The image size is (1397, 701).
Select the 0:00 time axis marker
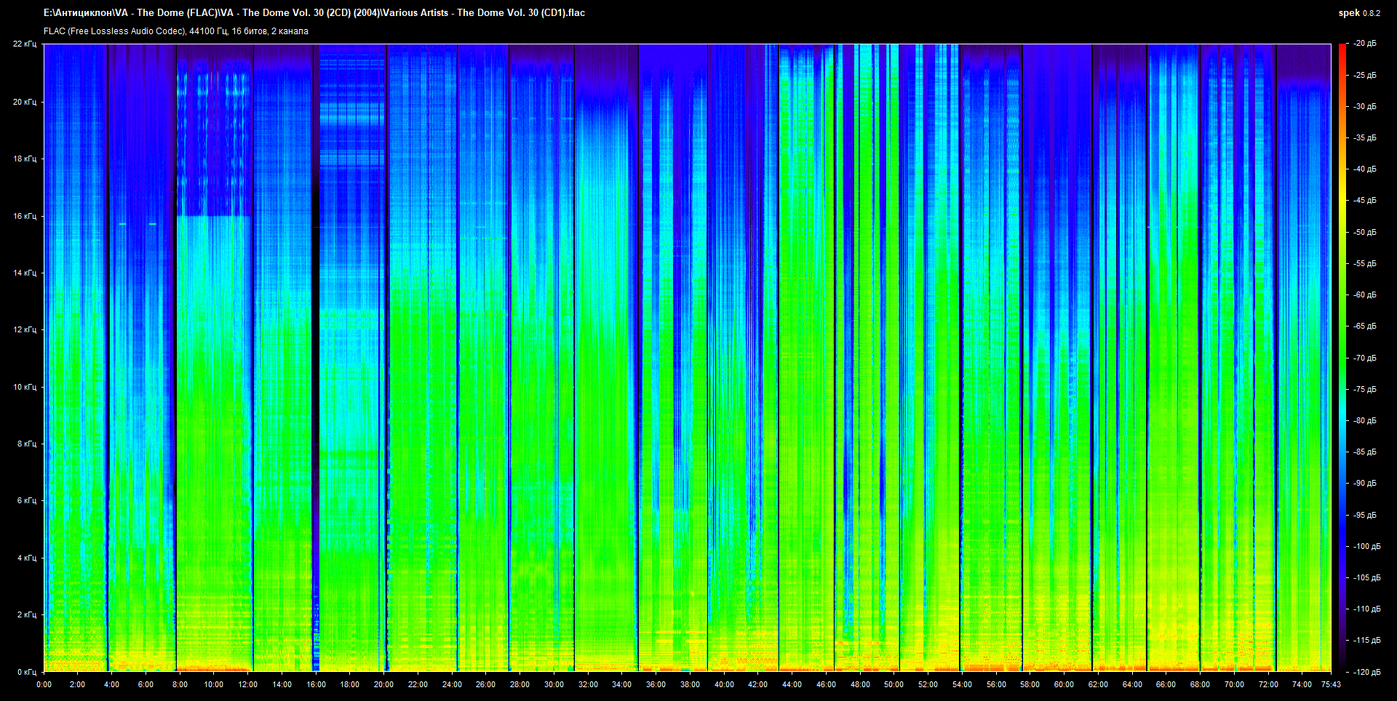pyautogui.click(x=44, y=684)
